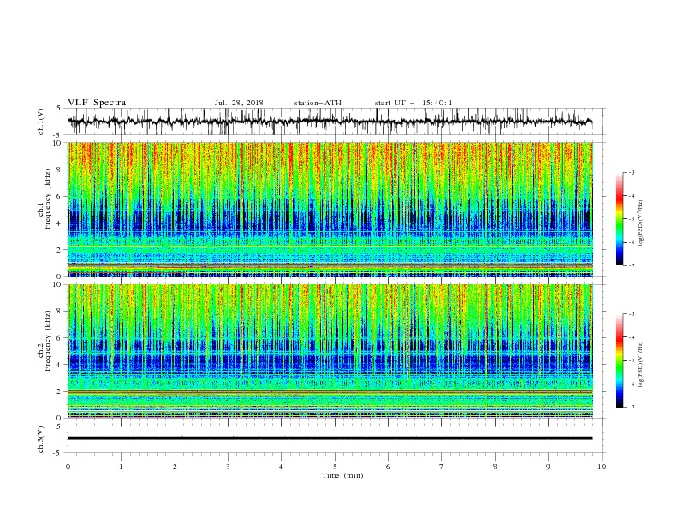Click time axis tick label "3"
Screen dimensions: 678x524
coord(228,467)
